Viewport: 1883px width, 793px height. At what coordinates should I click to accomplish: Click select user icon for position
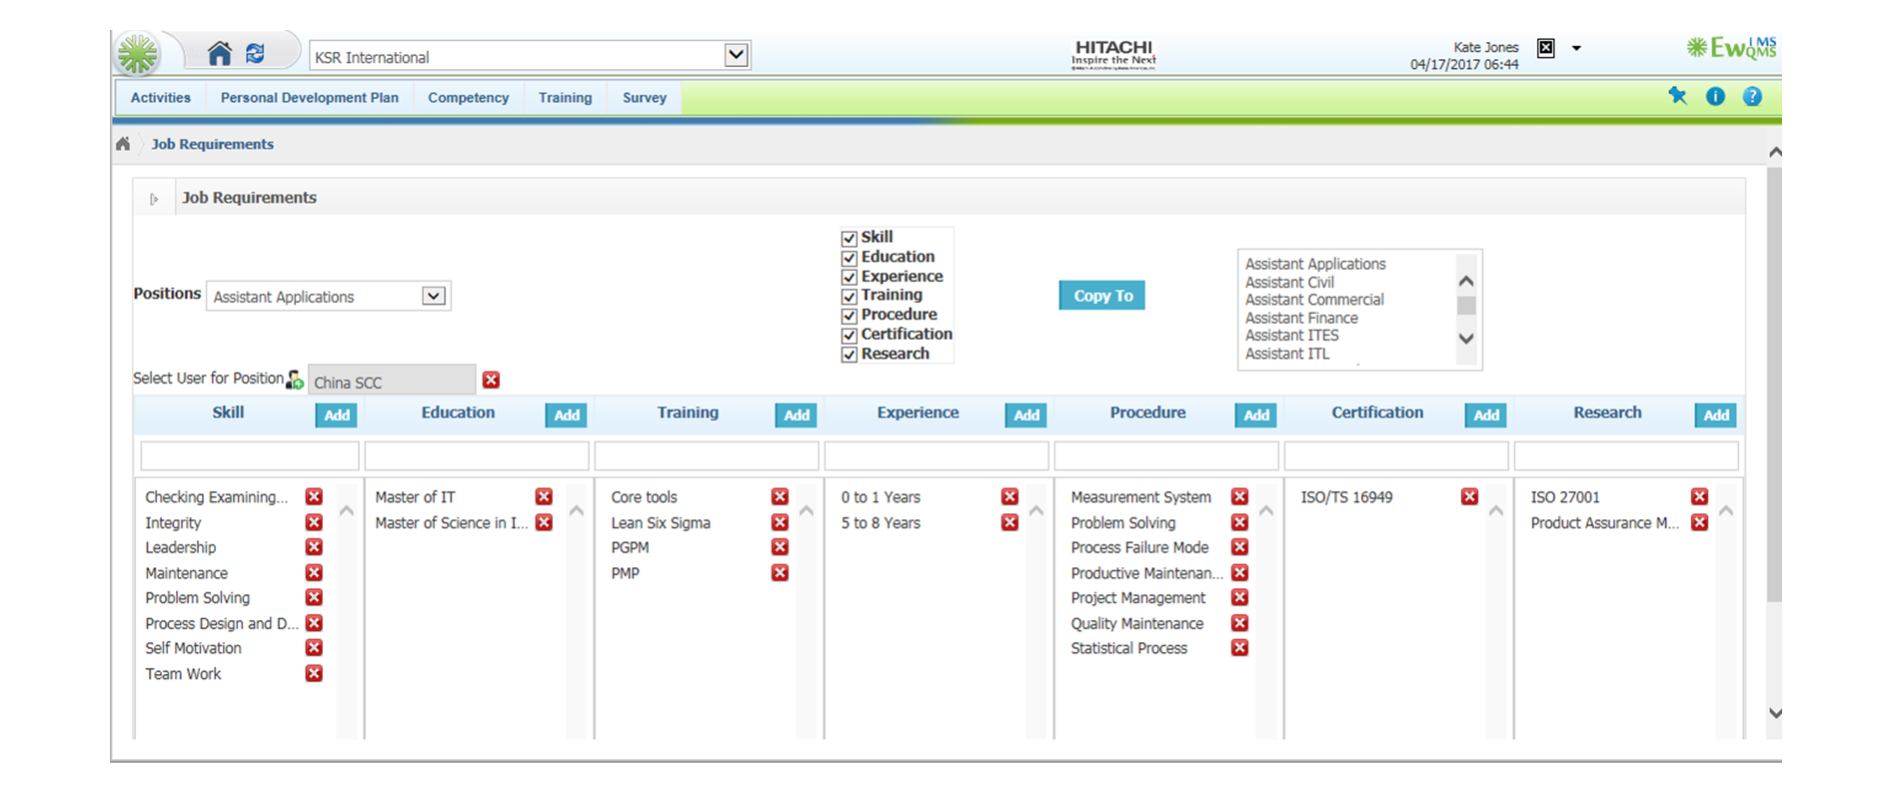[x=295, y=380]
